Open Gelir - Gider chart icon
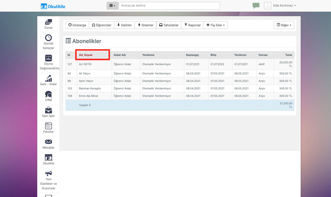Screen dimensions: 331x197 tap(49, 78)
